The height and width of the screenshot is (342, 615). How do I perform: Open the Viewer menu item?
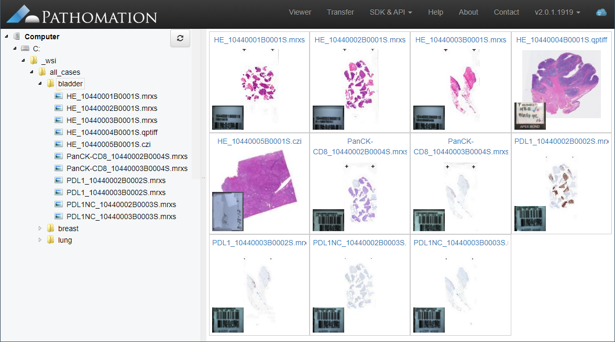300,12
